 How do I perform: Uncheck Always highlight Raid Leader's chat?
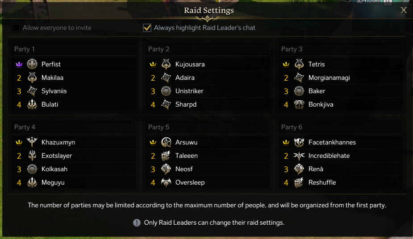(147, 28)
